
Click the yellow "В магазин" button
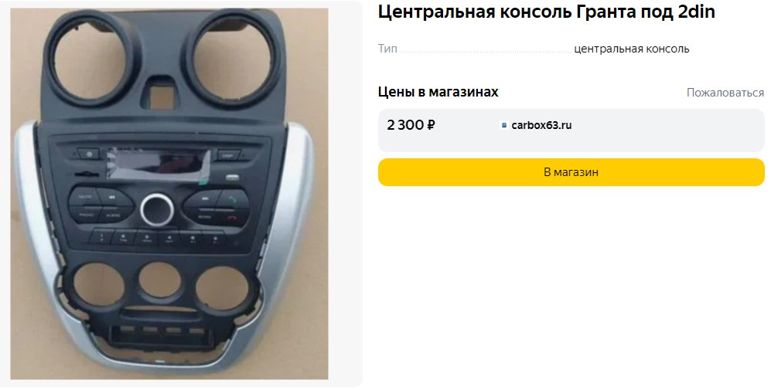point(571,172)
